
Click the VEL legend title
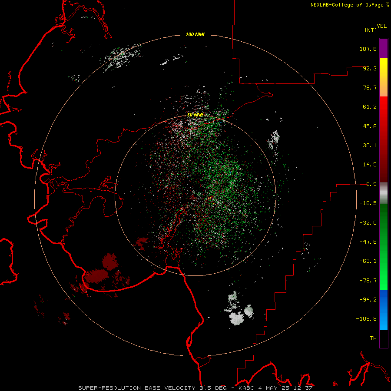[381, 26]
